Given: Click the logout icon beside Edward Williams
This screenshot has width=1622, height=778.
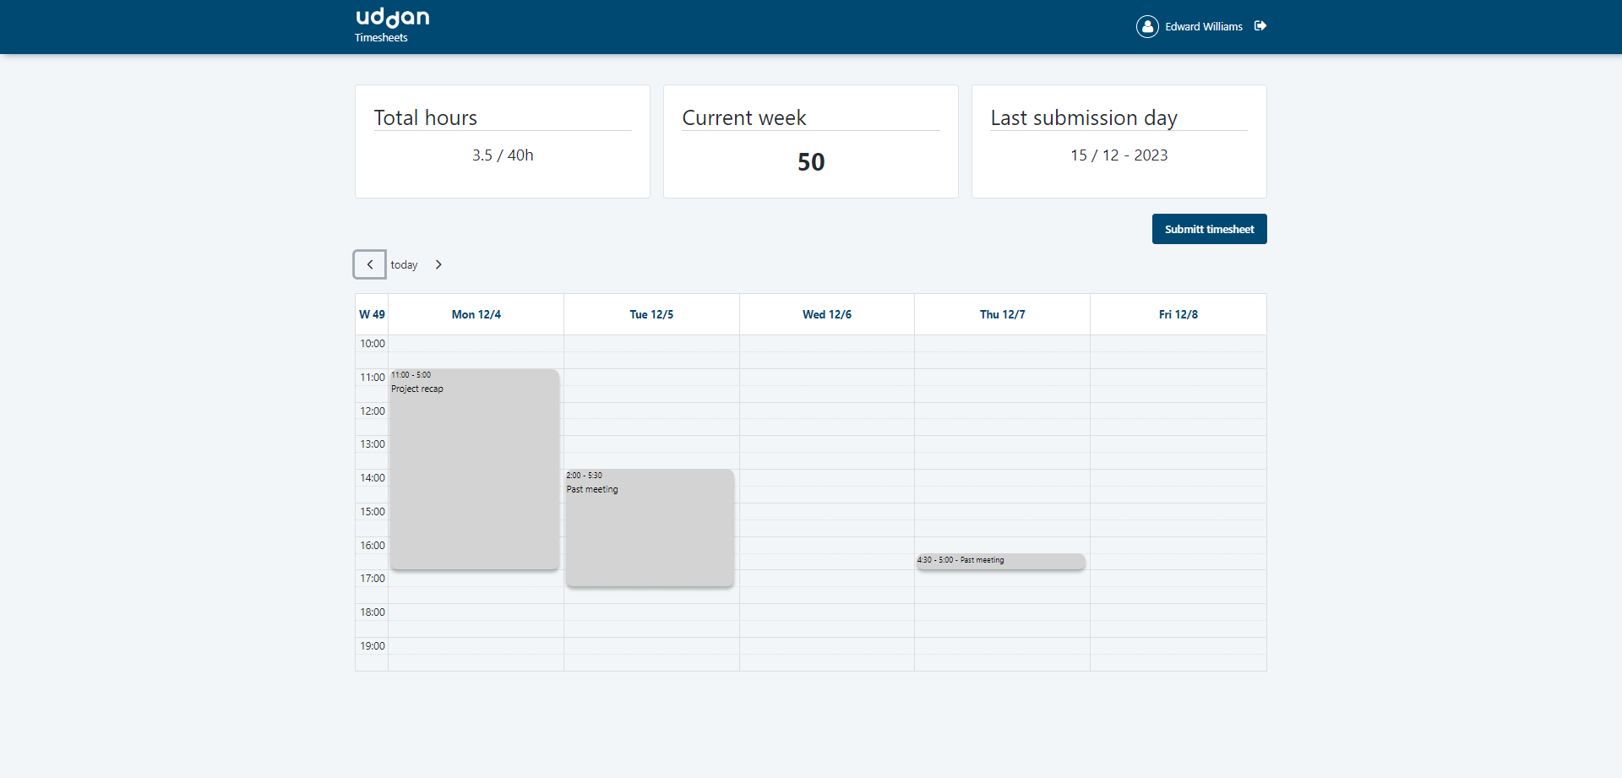Looking at the screenshot, I should [1260, 26].
